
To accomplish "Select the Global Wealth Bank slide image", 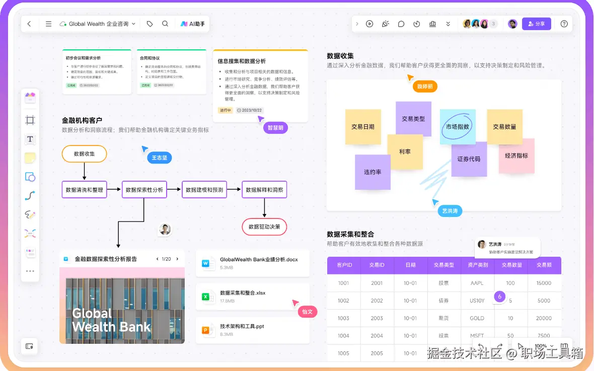I will click(x=122, y=306).
